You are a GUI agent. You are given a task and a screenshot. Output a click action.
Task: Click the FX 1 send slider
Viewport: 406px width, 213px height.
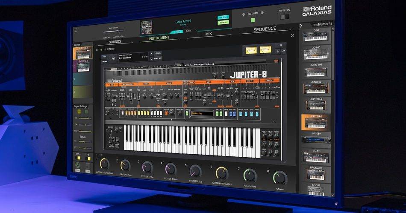(85, 141)
